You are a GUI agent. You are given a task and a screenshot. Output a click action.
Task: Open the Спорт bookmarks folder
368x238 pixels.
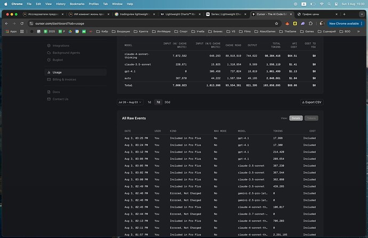coord(181,31)
